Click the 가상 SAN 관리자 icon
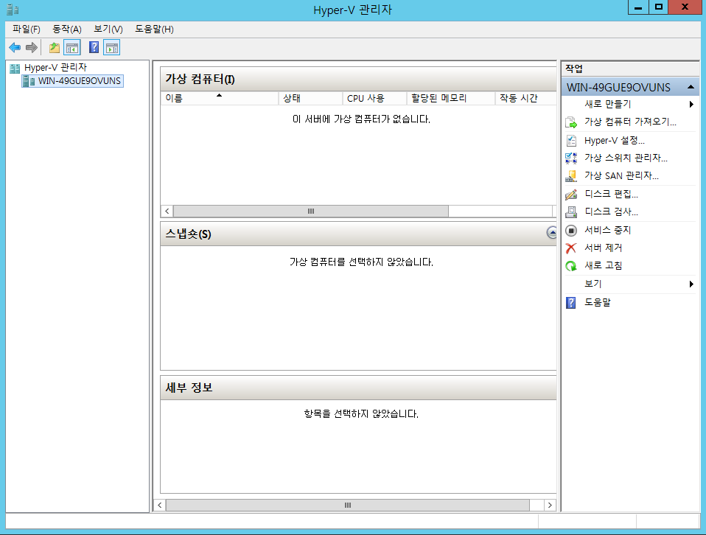This screenshot has width=706, height=535. pos(571,176)
